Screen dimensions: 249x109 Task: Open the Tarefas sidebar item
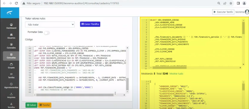[x=11, y=76]
